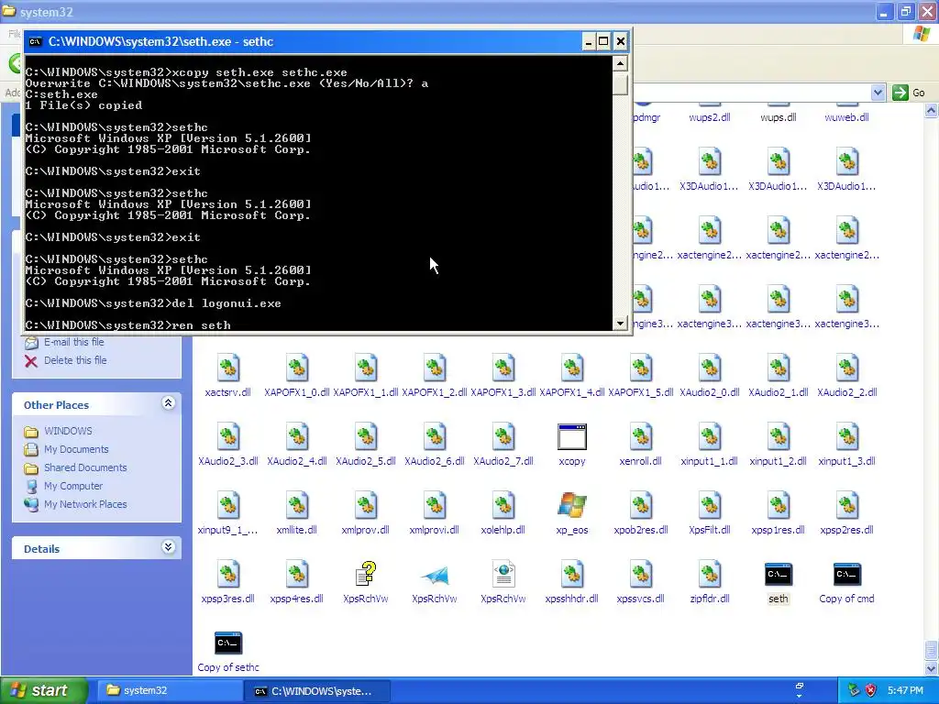Screen dimensions: 939x704
Task: Select the XAudio2_7.dll file icon
Action: (503, 437)
